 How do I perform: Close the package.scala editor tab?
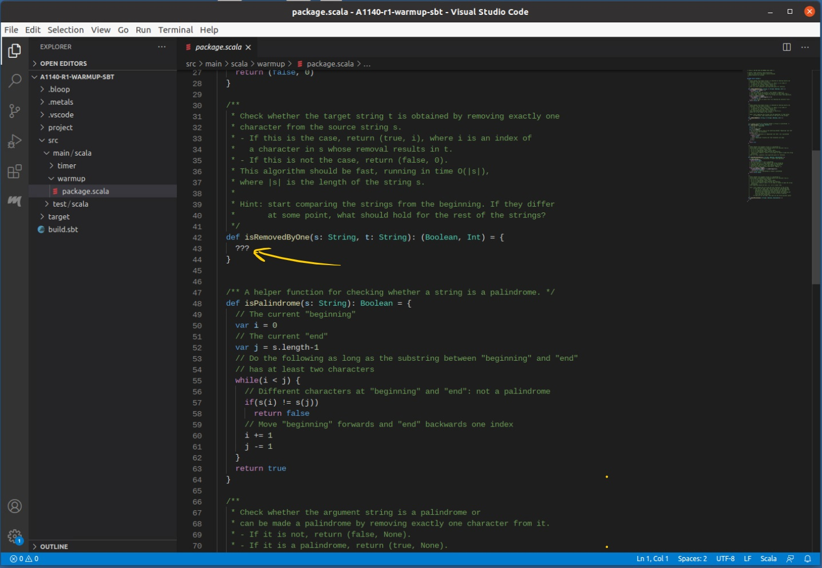coord(248,48)
